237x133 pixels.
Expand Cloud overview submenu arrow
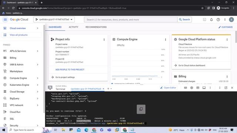[x=37, y=28]
